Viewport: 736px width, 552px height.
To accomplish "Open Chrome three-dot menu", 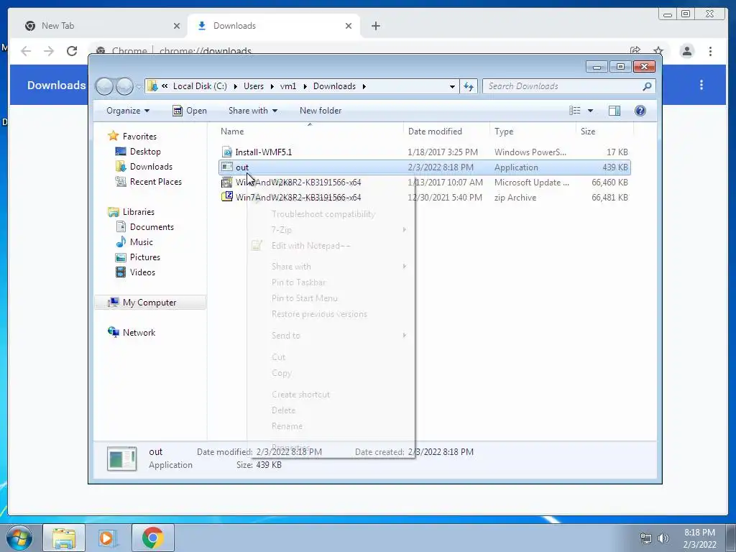I will pyautogui.click(x=710, y=51).
